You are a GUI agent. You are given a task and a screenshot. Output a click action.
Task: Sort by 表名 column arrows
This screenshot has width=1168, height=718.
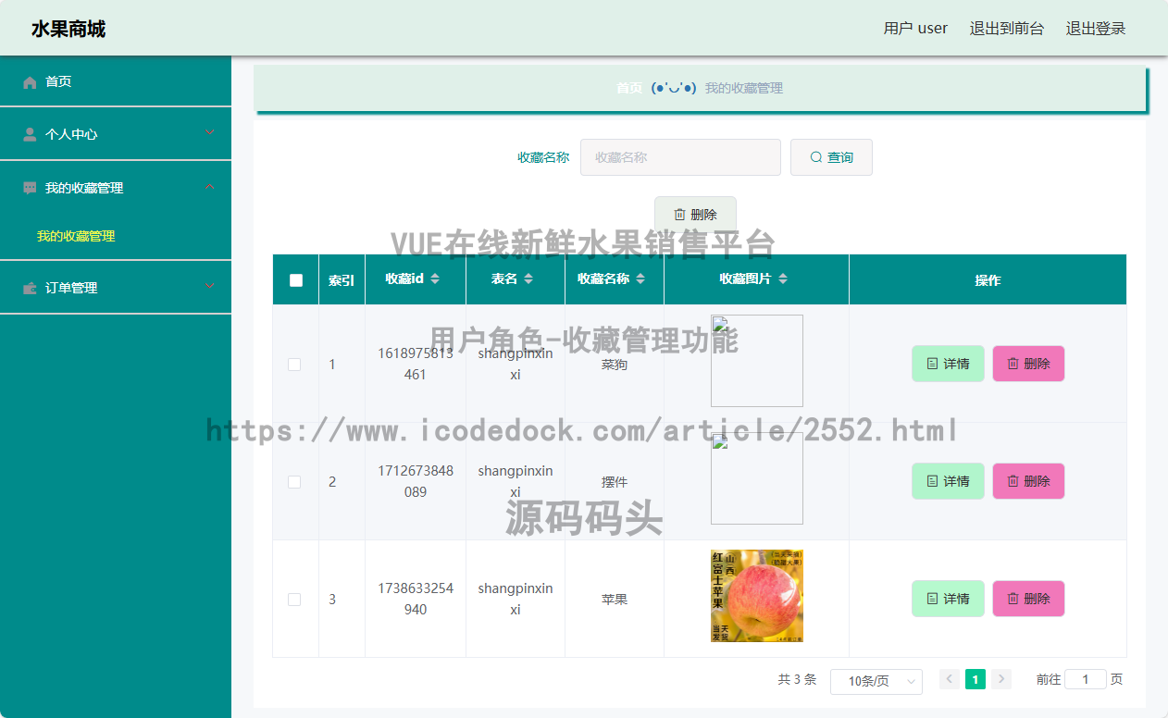(x=528, y=279)
